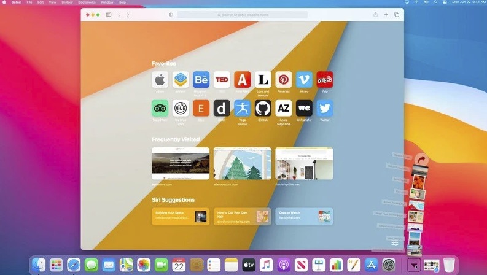
Task: Open the Behance favorite
Action: coord(201,80)
